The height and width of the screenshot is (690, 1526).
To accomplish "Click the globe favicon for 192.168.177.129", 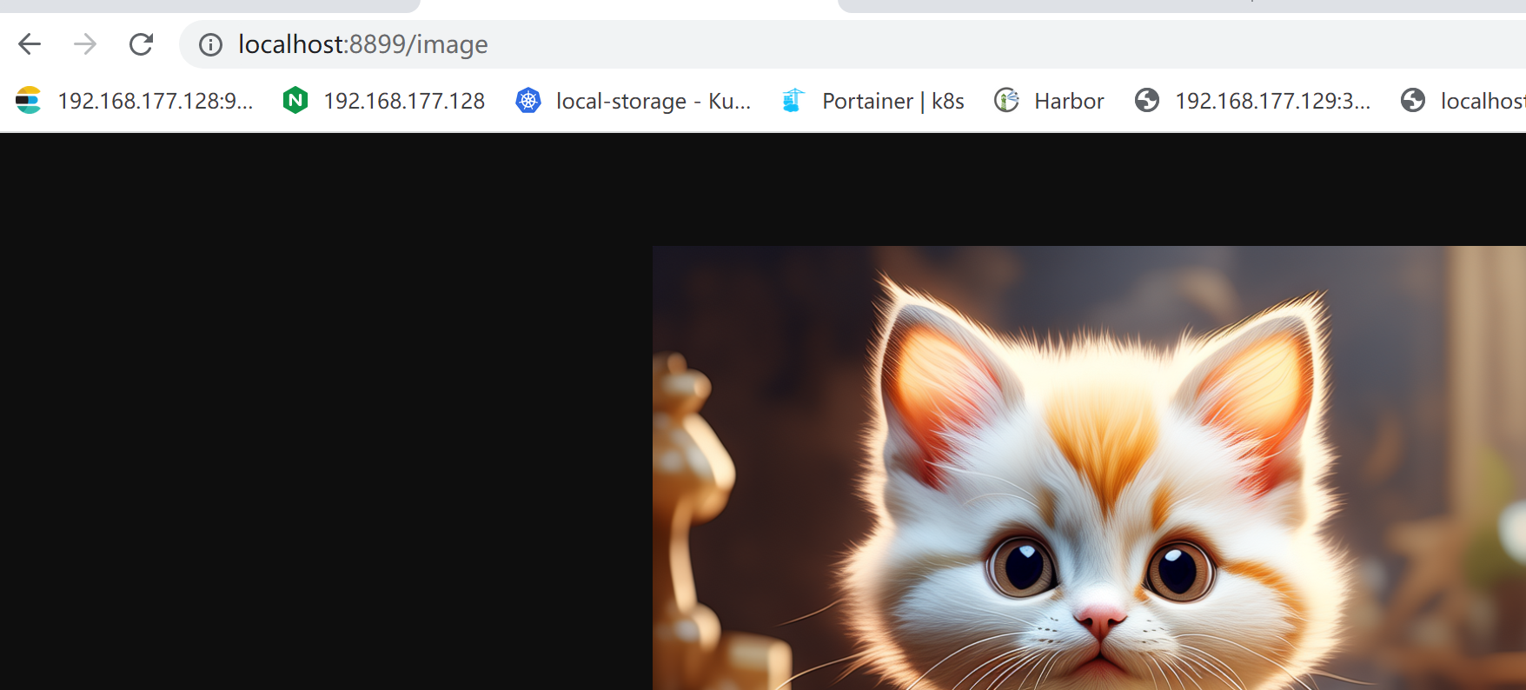I will coord(1147,101).
